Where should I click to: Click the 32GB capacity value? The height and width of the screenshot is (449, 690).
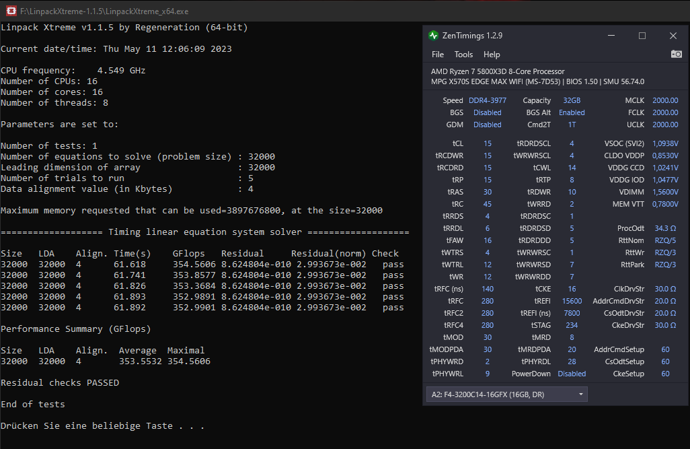pos(572,100)
